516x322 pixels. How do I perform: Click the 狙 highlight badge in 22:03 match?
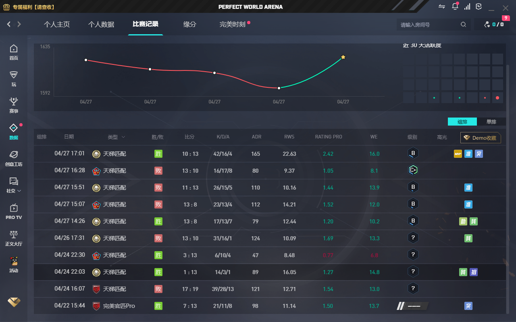[x=474, y=272]
